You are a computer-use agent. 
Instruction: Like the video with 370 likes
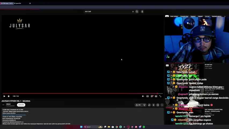click(138, 105)
